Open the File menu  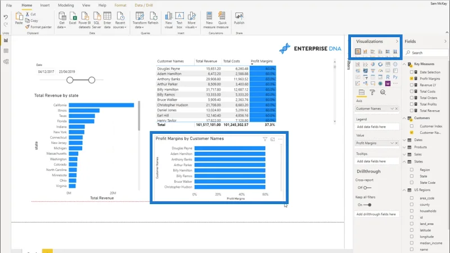tap(9, 5)
